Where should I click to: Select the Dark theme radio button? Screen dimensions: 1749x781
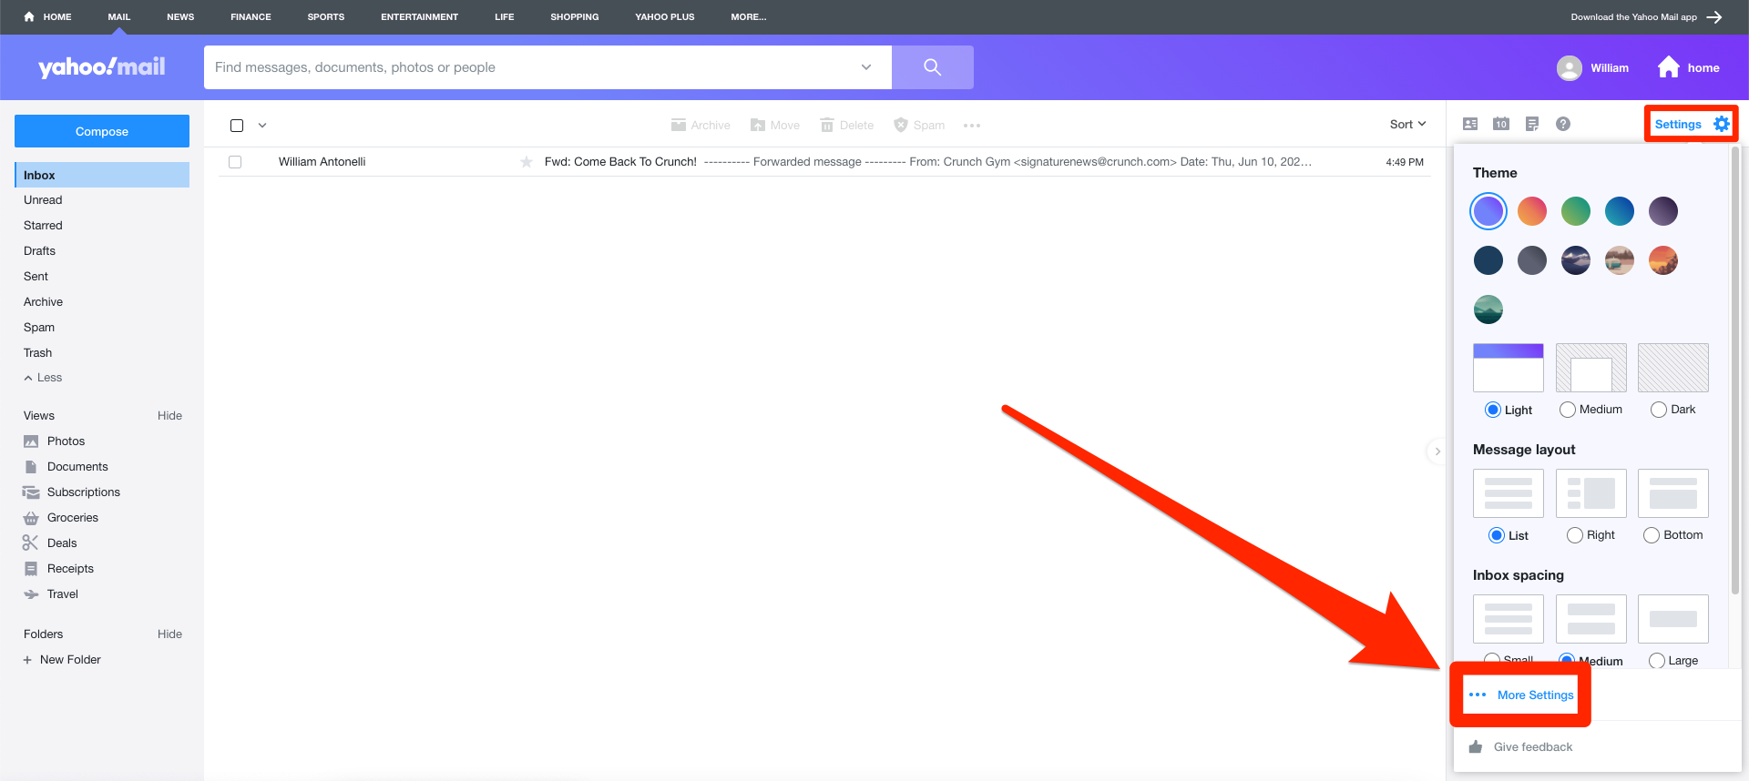[1658, 410]
